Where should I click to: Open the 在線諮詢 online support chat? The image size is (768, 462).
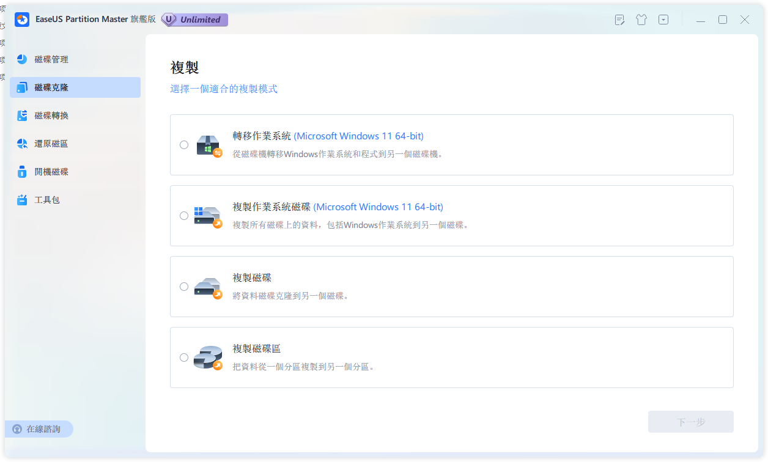pos(39,429)
